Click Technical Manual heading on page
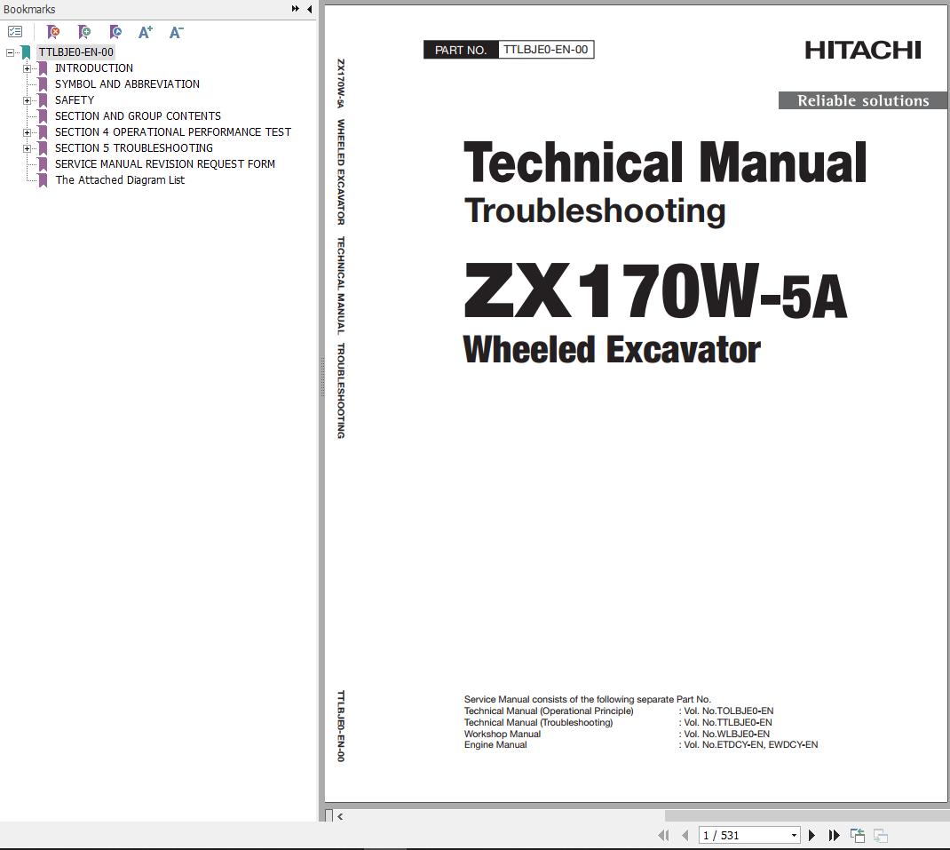Image resolution: width=950 pixels, height=850 pixels. click(665, 162)
